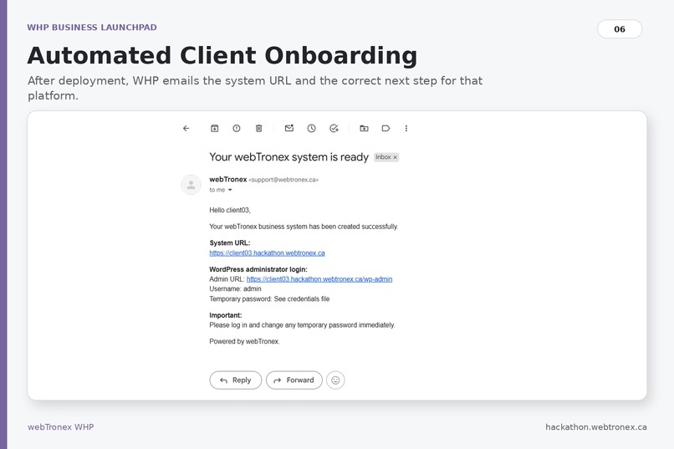
Task: Click the 'System URL:' label
Action: pos(230,242)
